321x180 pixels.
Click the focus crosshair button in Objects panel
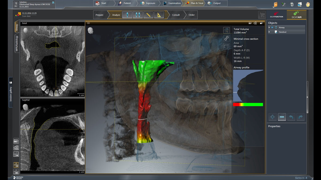[272, 117]
